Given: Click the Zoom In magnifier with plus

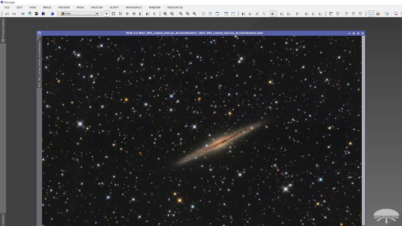Looking at the screenshot, I should tap(165, 14).
